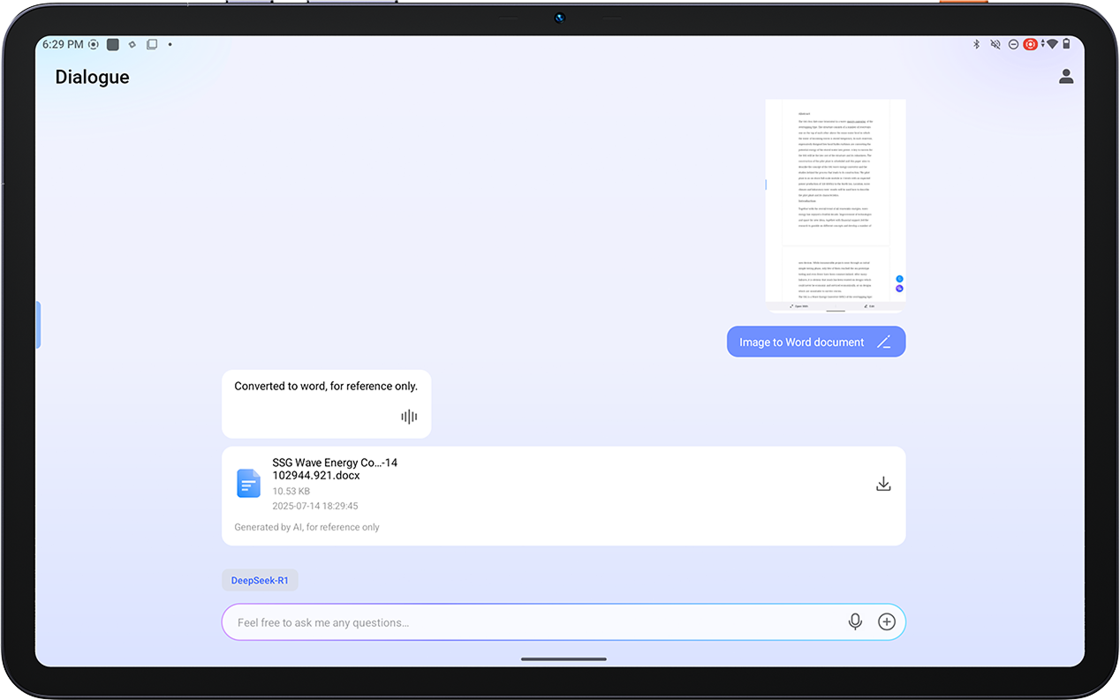Download the SSG Wave Energy docx file
The width and height of the screenshot is (1120, 700).
click(x=882, y=484)
